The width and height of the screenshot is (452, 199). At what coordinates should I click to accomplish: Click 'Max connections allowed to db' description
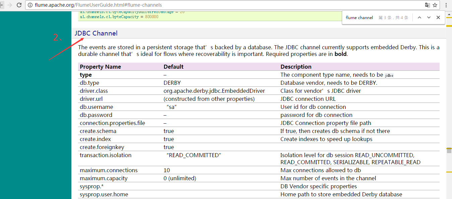[321, 170]
